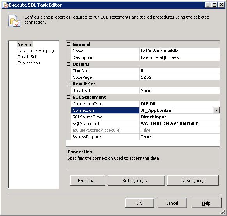This screenshot has width=227, height=216.
Task: Confirm with the OK button
Action: [139, 203]
